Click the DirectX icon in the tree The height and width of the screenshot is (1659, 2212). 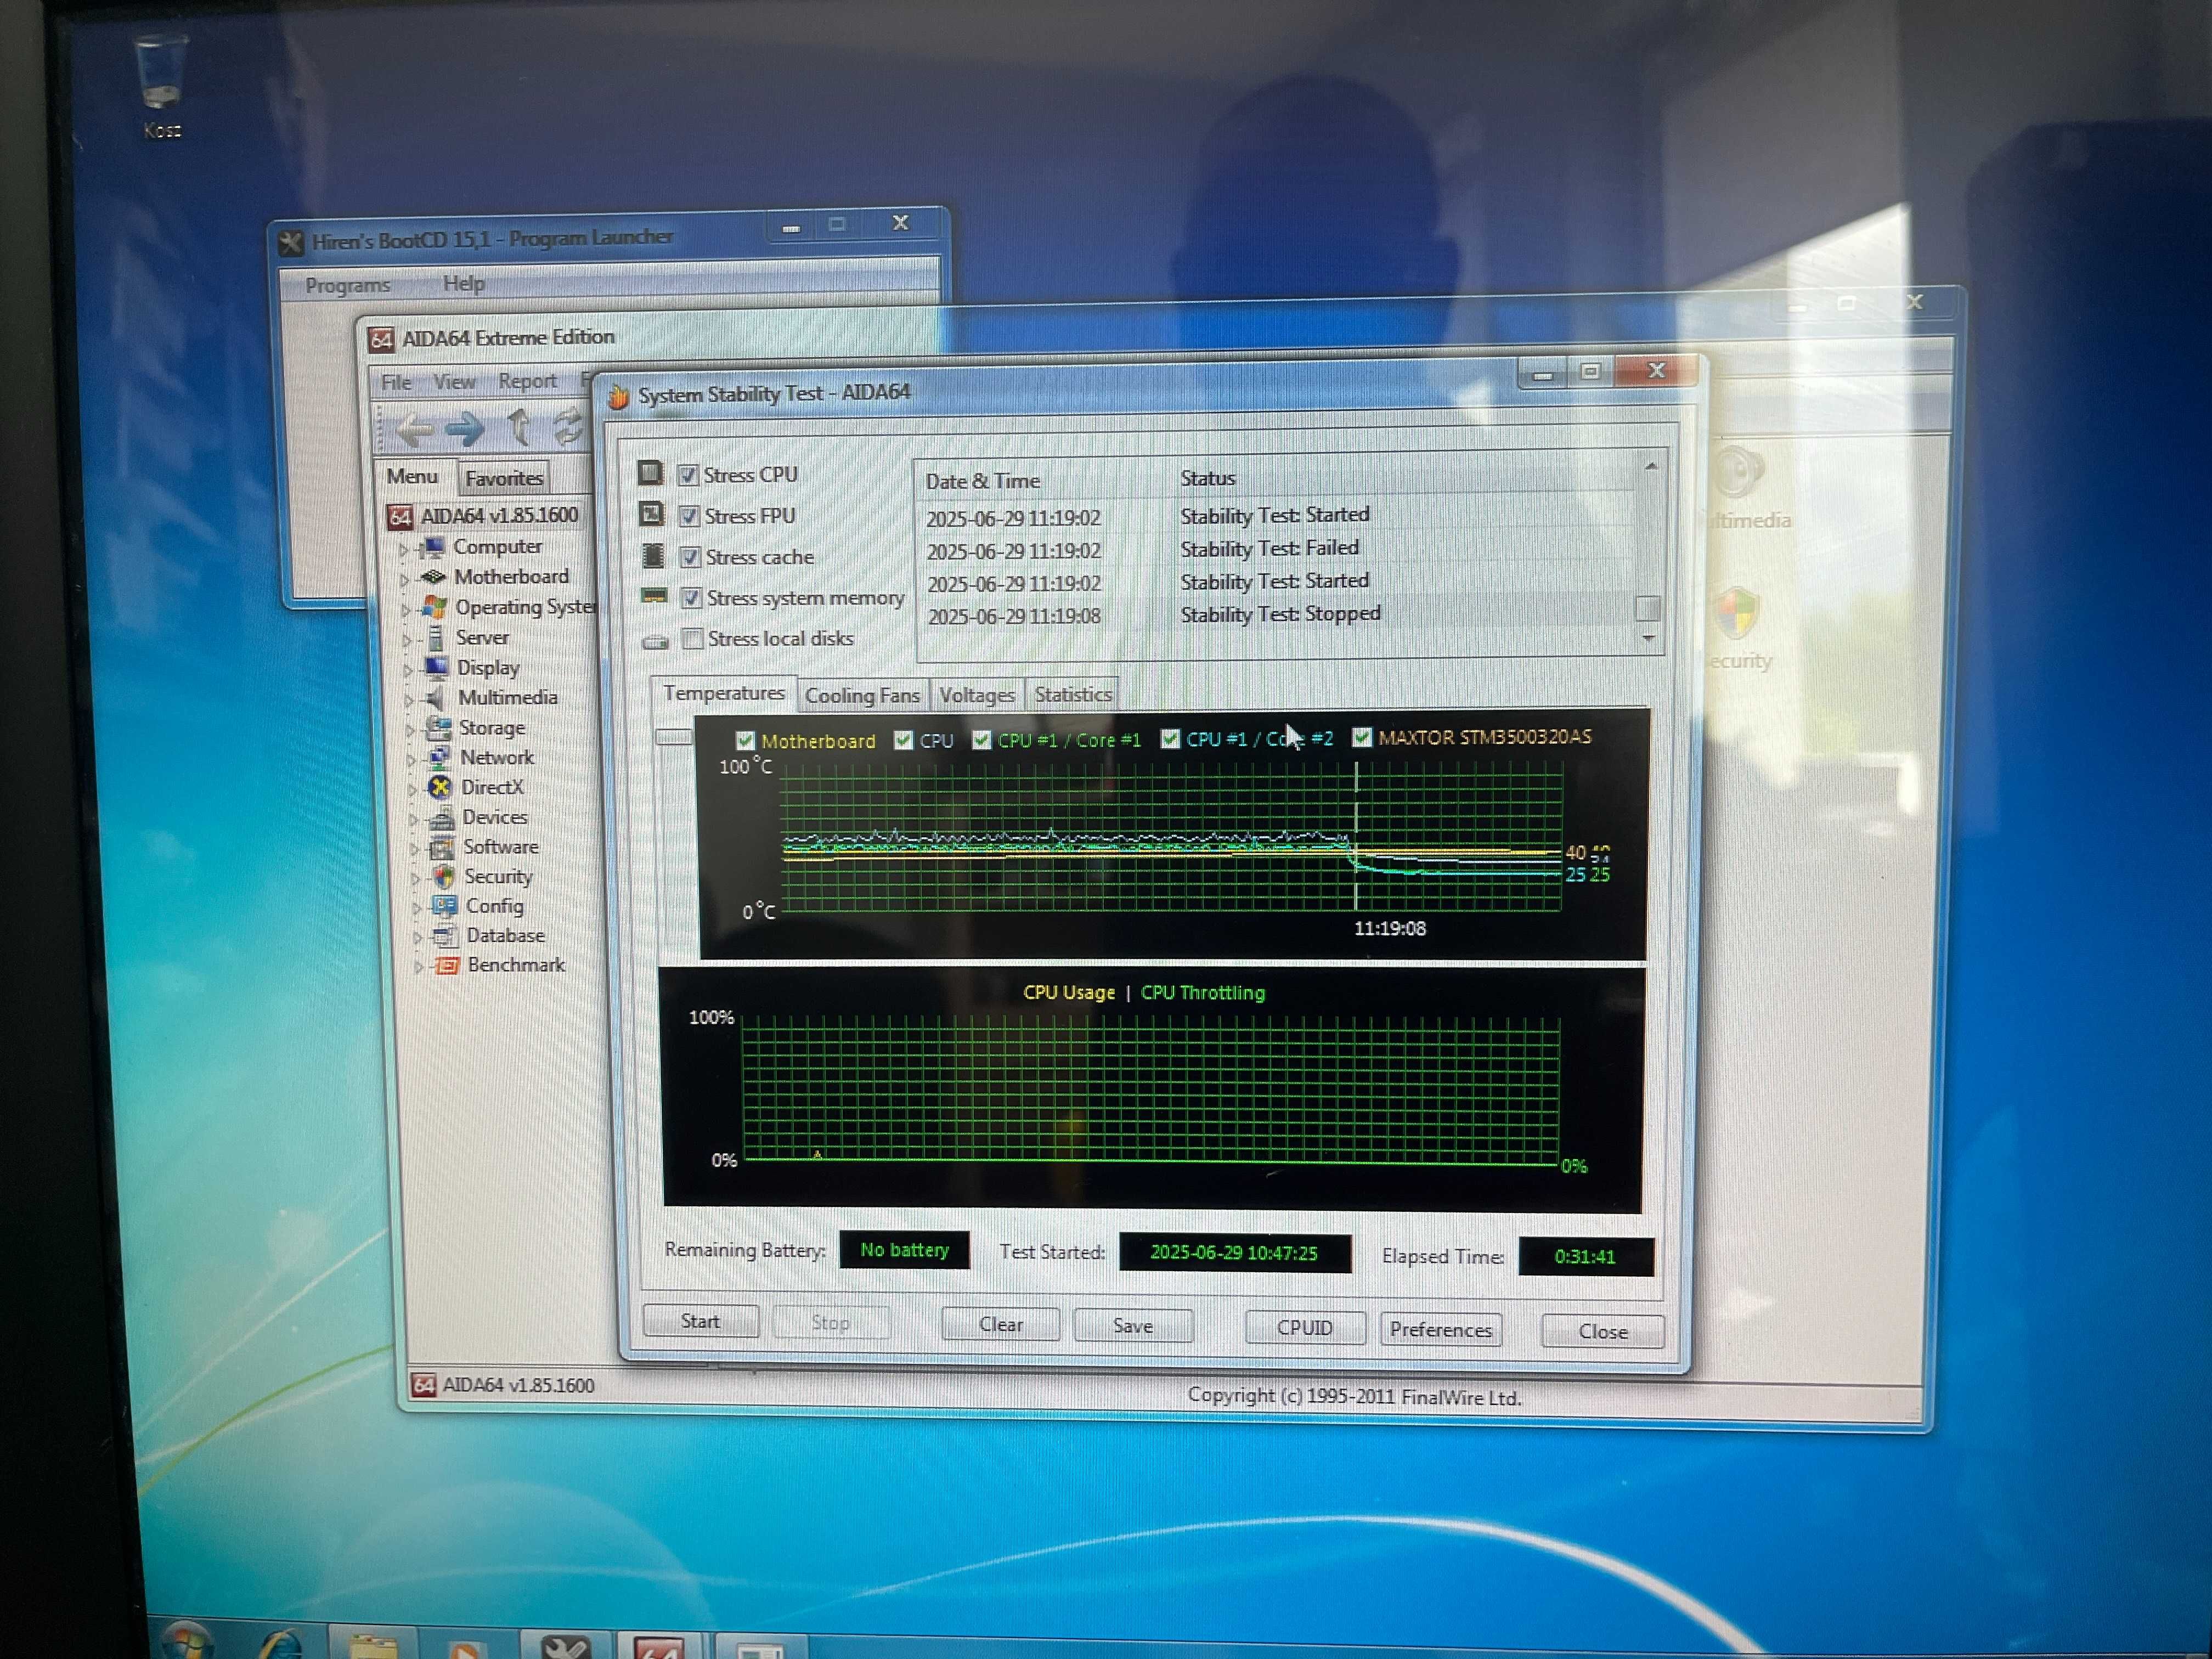(x=440, y=787)
